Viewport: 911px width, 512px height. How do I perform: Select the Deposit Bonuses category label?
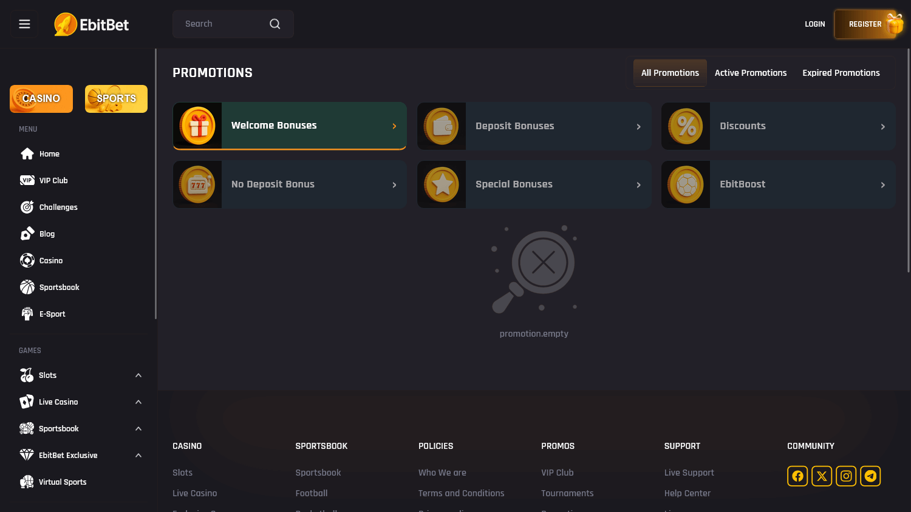point(514,126)
